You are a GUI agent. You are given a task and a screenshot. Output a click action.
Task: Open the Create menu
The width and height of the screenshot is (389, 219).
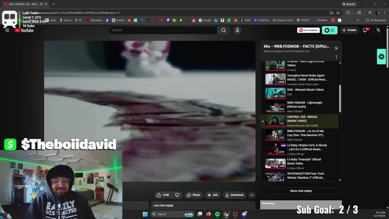pyautogui.click(x=349, y=30)
